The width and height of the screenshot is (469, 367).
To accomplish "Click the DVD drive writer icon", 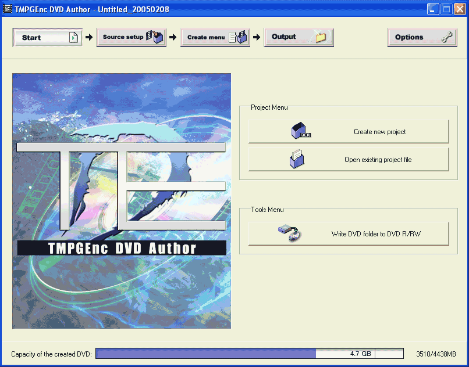I will 290,233.
